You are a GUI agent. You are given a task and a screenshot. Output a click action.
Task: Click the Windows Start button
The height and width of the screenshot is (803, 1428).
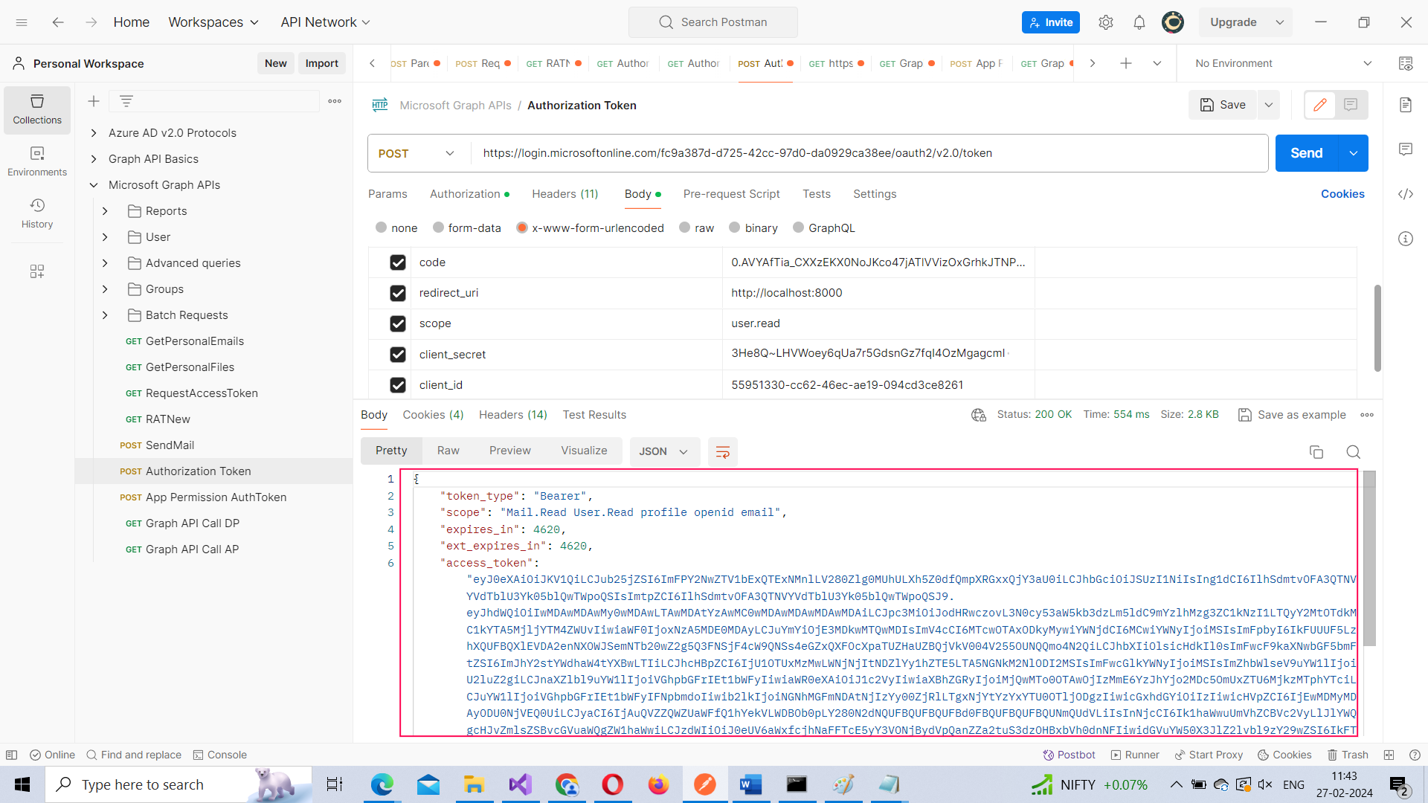coord(22,784)
